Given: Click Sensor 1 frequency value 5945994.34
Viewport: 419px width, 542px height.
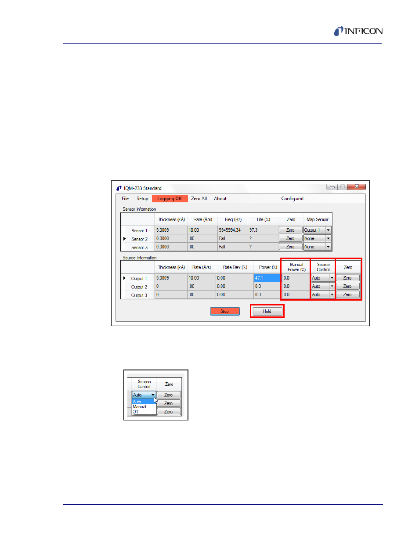Looking at the screenshot, I should pos(233,230).
